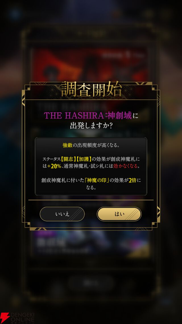Tap the dark rule description panel
This screenshot has height=324, width=182.
(x=91, y=166)
